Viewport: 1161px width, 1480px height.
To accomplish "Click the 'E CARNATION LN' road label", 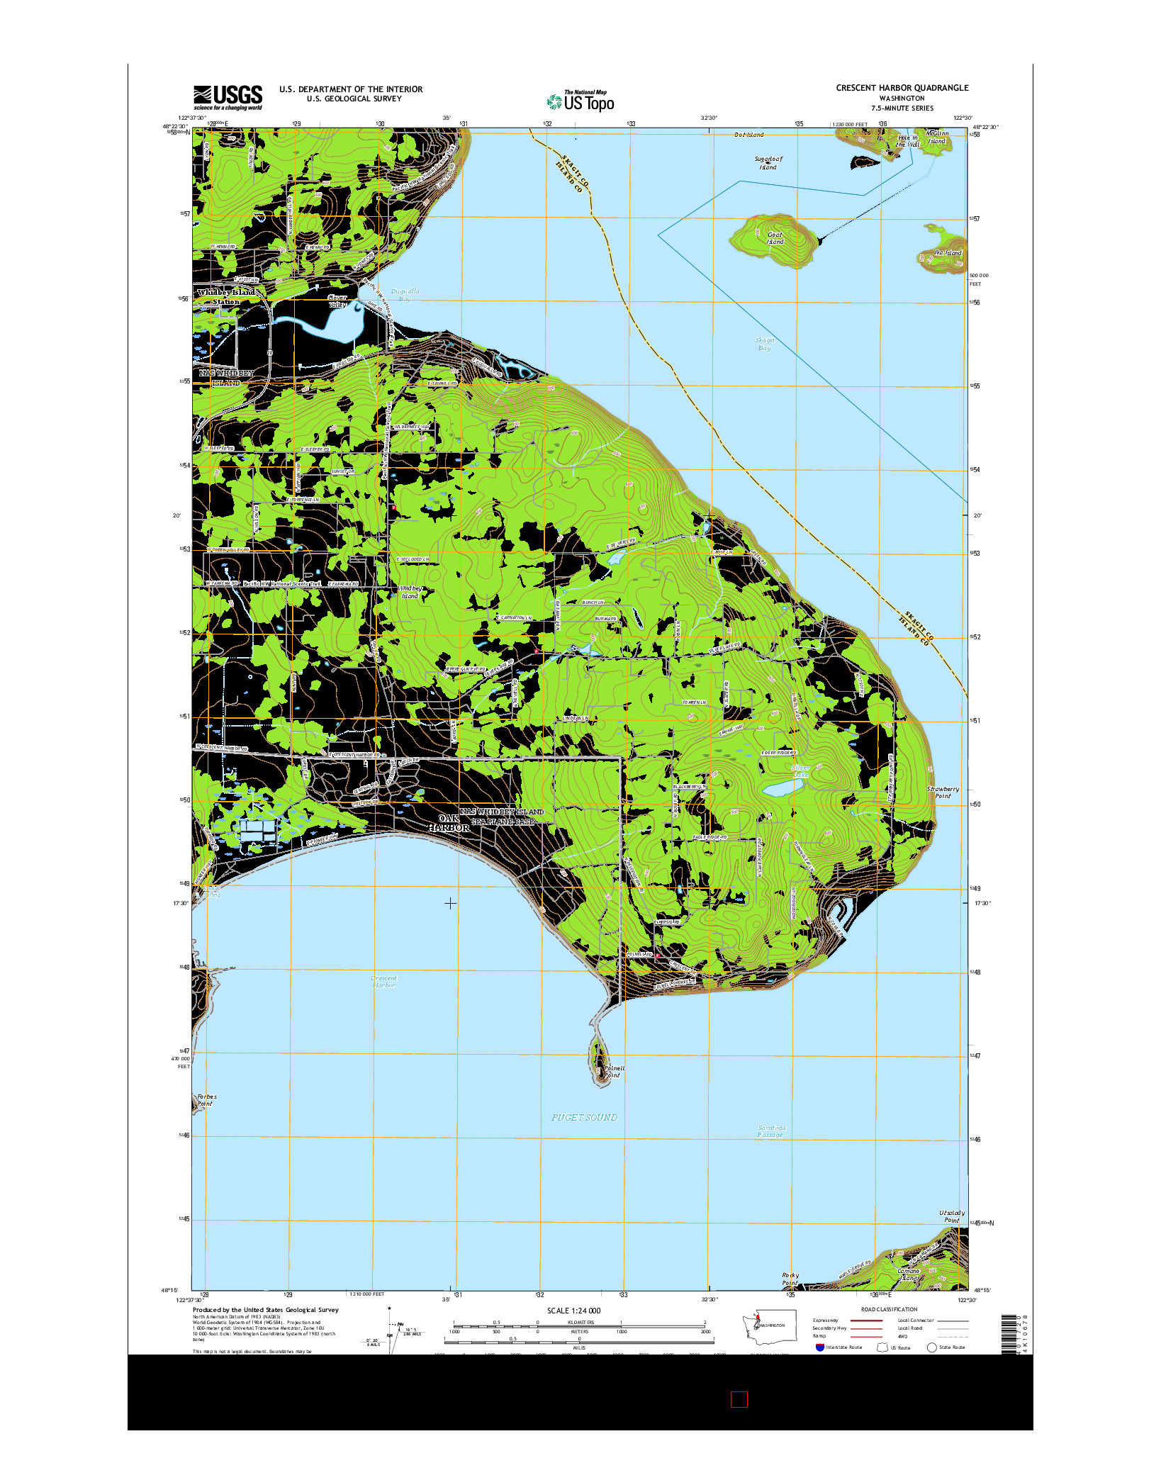I will pos(514,618).
